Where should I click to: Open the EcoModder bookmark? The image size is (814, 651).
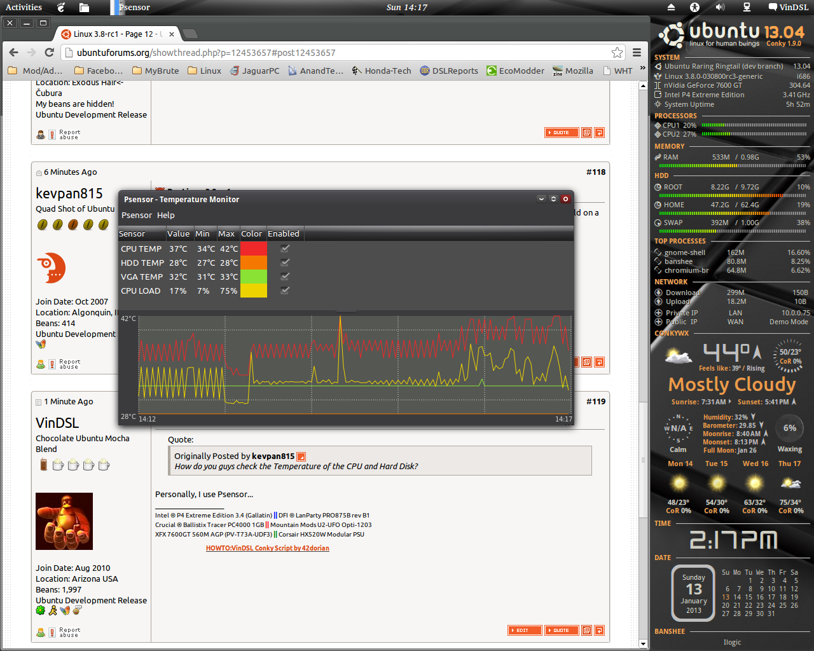(516, 71)
